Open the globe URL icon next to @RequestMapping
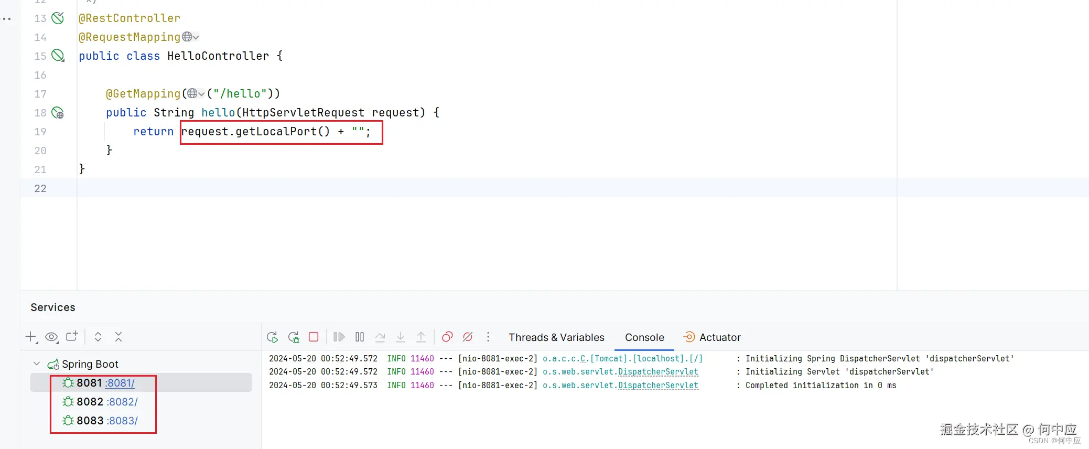Image resolution: width=1089 pixels, height=449 pixels. (187, 37)
